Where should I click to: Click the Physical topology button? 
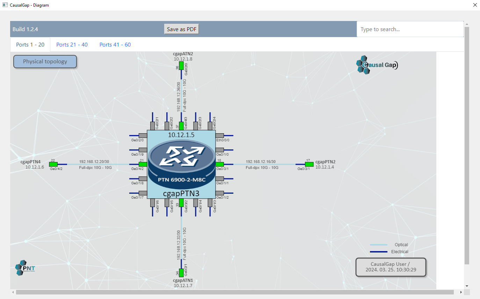pos(45,62)
